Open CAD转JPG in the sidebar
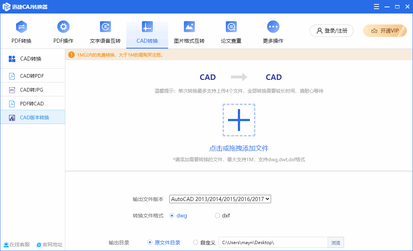Screen dimensions: 413x251 coord(33,90)
